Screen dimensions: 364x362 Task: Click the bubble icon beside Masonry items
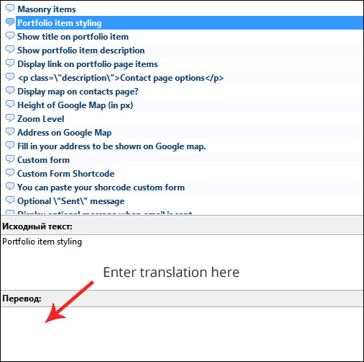click(x=10, y=9)
